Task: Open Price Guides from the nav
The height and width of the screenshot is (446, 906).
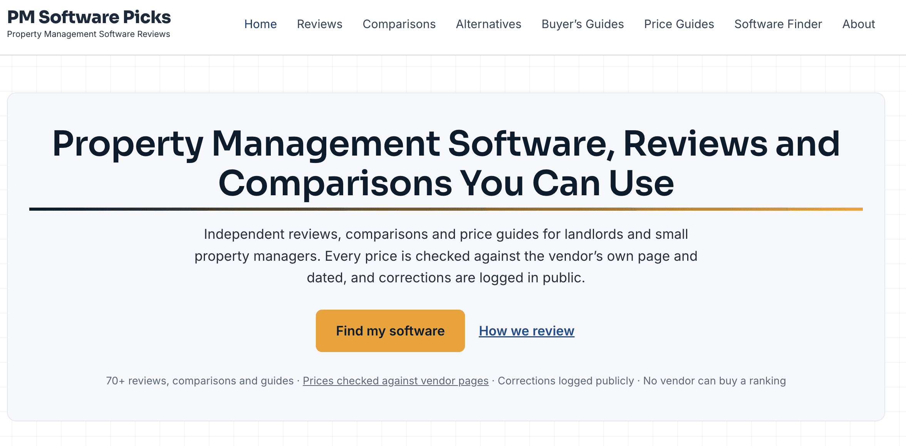Action: click(x=679, y=24)
